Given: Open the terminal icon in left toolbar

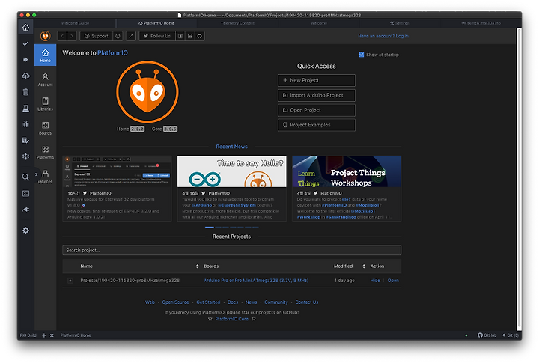Looking at the screenshot, I should pyautogui.click(x=25, y=194).
